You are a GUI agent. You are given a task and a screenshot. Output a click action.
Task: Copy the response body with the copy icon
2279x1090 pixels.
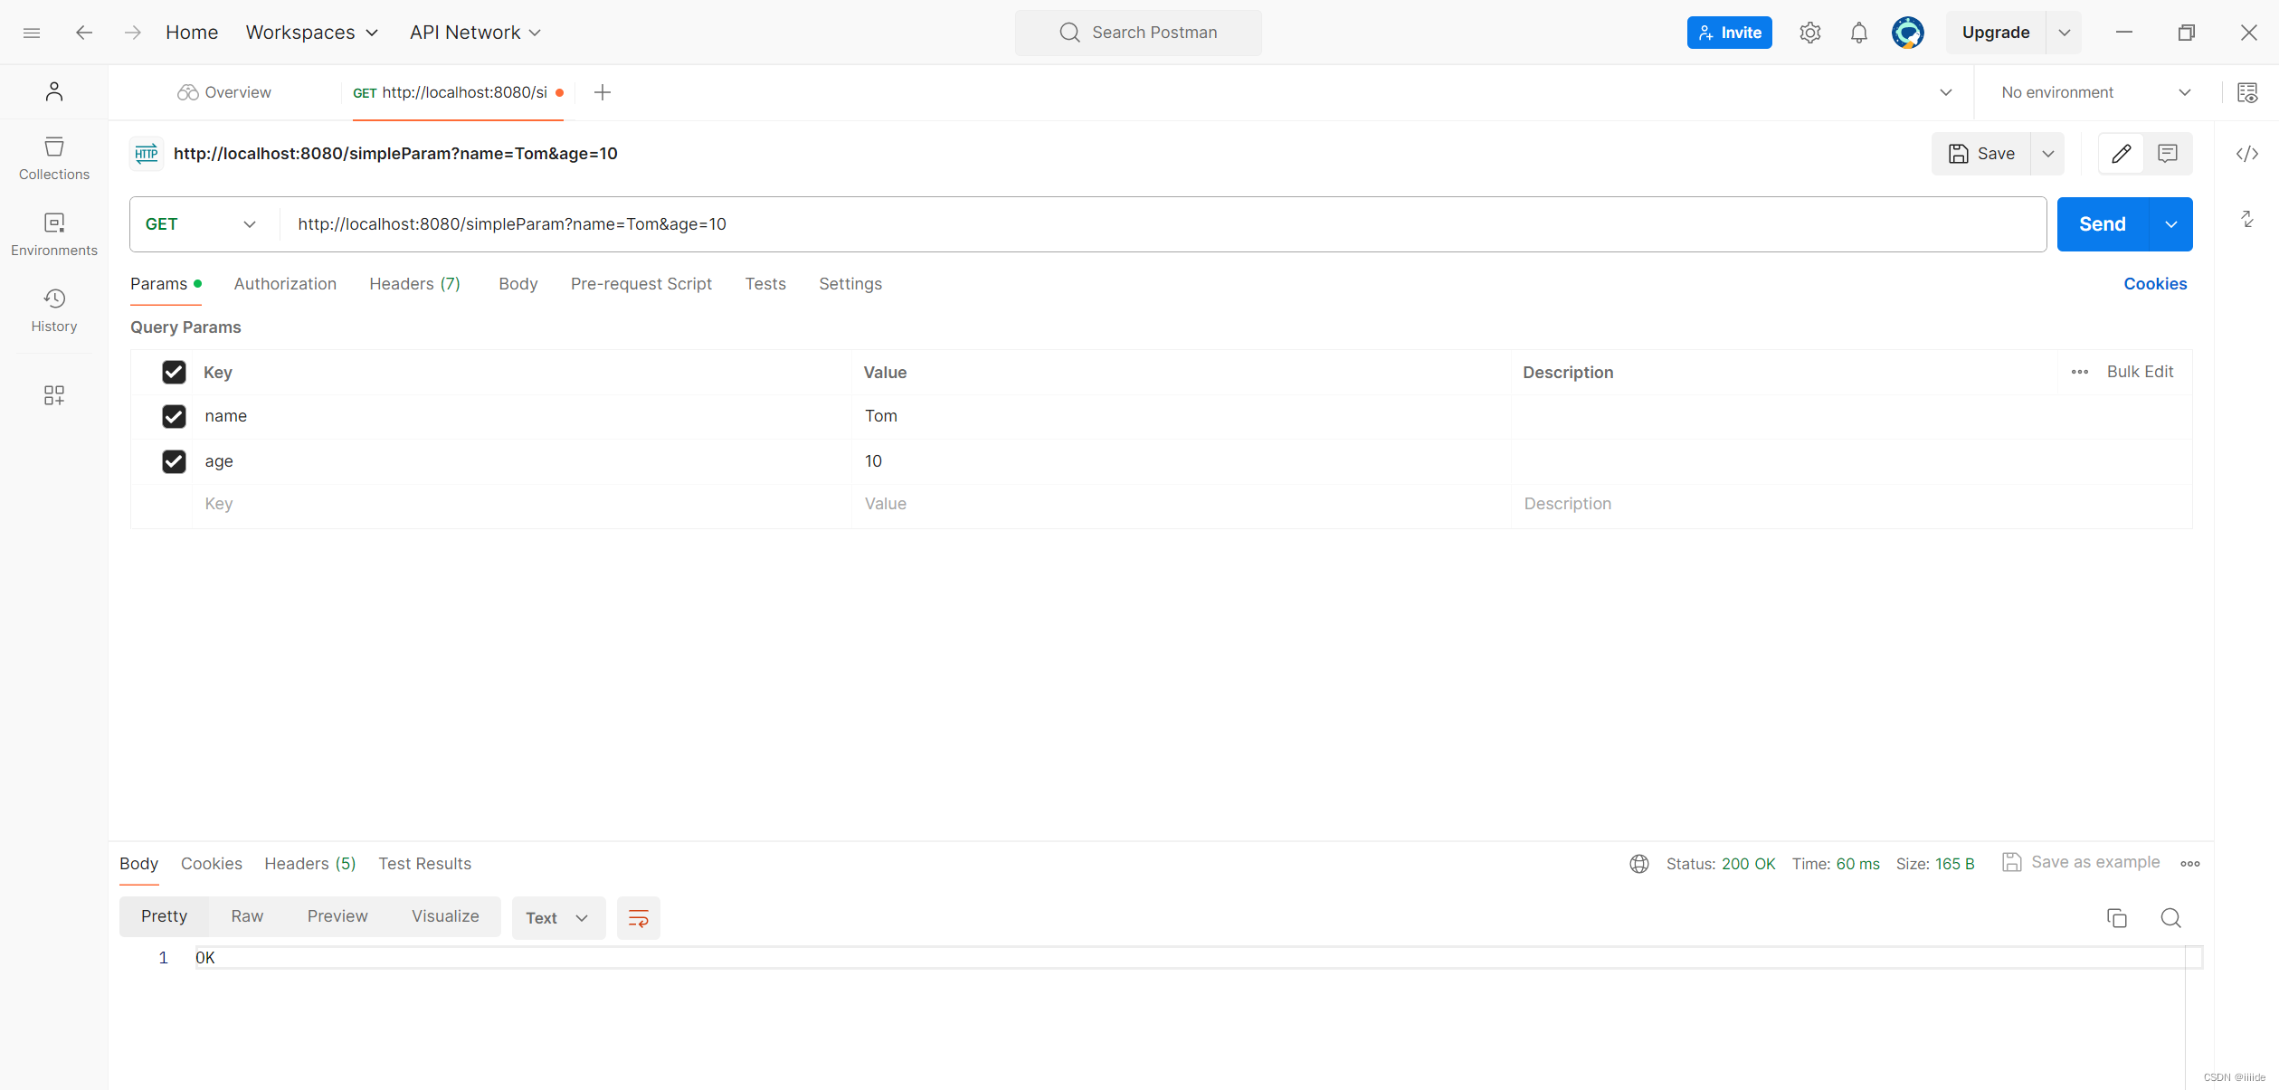pyautogui.click(x=2116, y=918)
